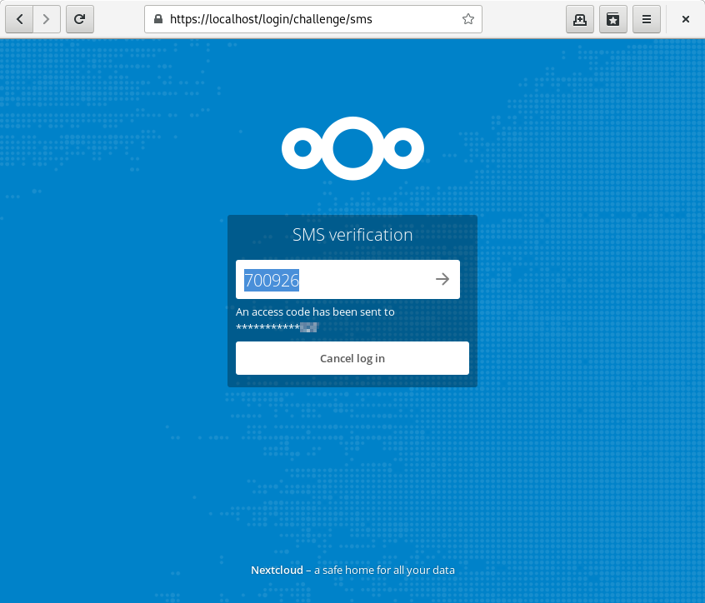Click the lock icon in address bar
Screen dimensions: 705x603
pos(158,19)
